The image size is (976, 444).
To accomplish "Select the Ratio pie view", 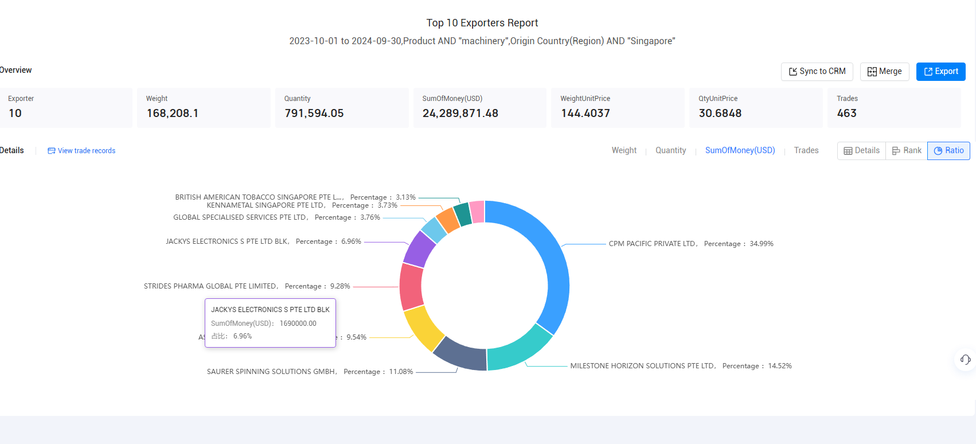I will click(948, 151).
